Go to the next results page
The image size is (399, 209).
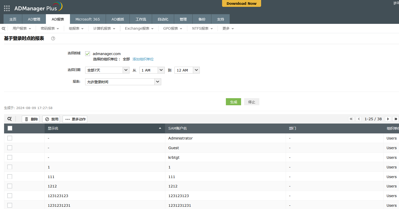(x=388, y=119)
